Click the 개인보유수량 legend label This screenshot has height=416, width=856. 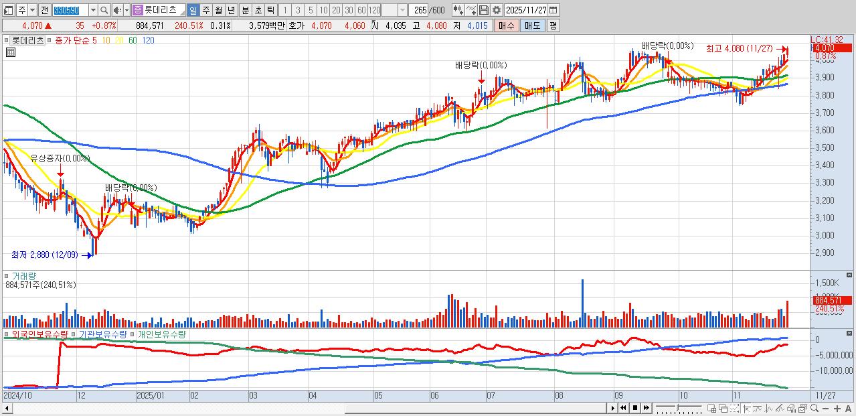161,334
